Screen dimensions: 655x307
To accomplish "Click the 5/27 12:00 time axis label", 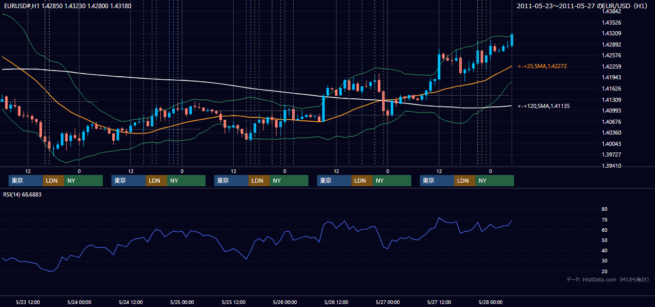I will (x=439, y=302).
